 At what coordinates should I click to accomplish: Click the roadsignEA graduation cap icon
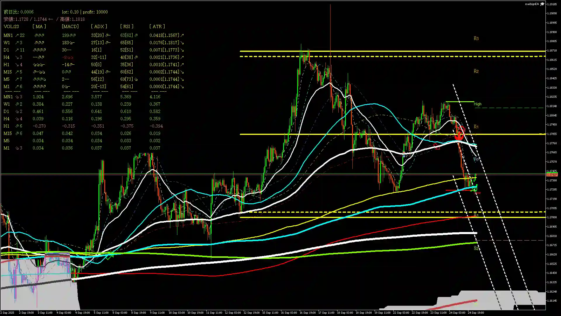point(542,4)
